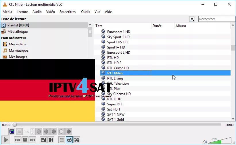Image resolution: width=236 pixels, height=145 pixels.
Task: Click globe icon beside RTL HD
Action: pos(103,57)
